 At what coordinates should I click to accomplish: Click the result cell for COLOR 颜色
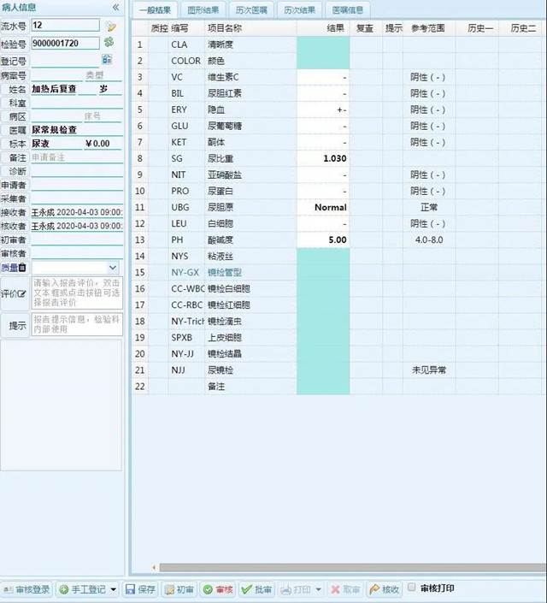click(323, 61)
